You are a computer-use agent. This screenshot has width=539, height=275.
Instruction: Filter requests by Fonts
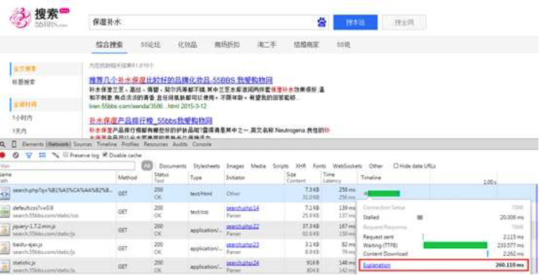point(319,166)
